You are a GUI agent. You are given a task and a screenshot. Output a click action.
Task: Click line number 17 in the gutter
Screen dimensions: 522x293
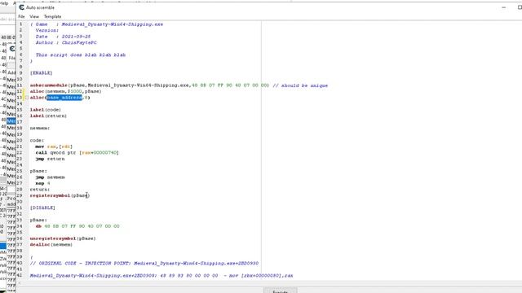point(20,122)
